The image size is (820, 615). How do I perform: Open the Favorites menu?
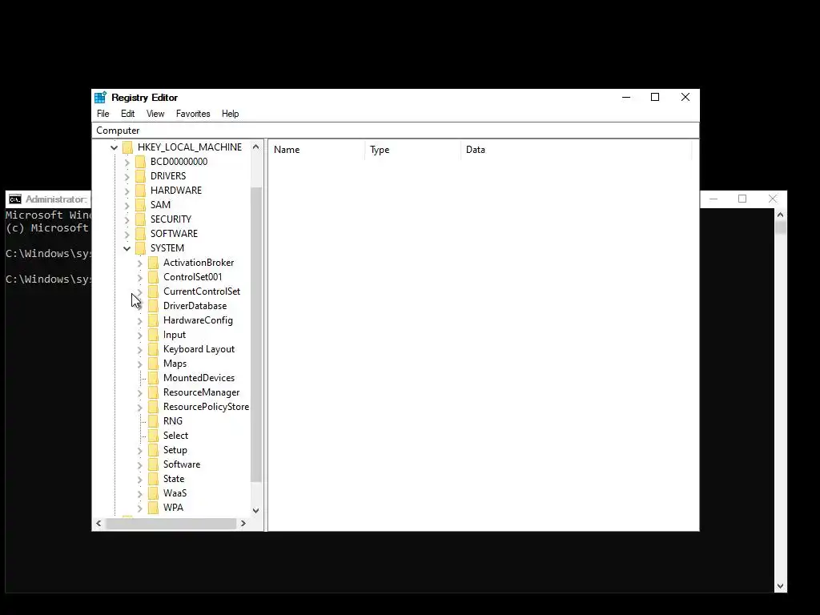pos(193,114)
